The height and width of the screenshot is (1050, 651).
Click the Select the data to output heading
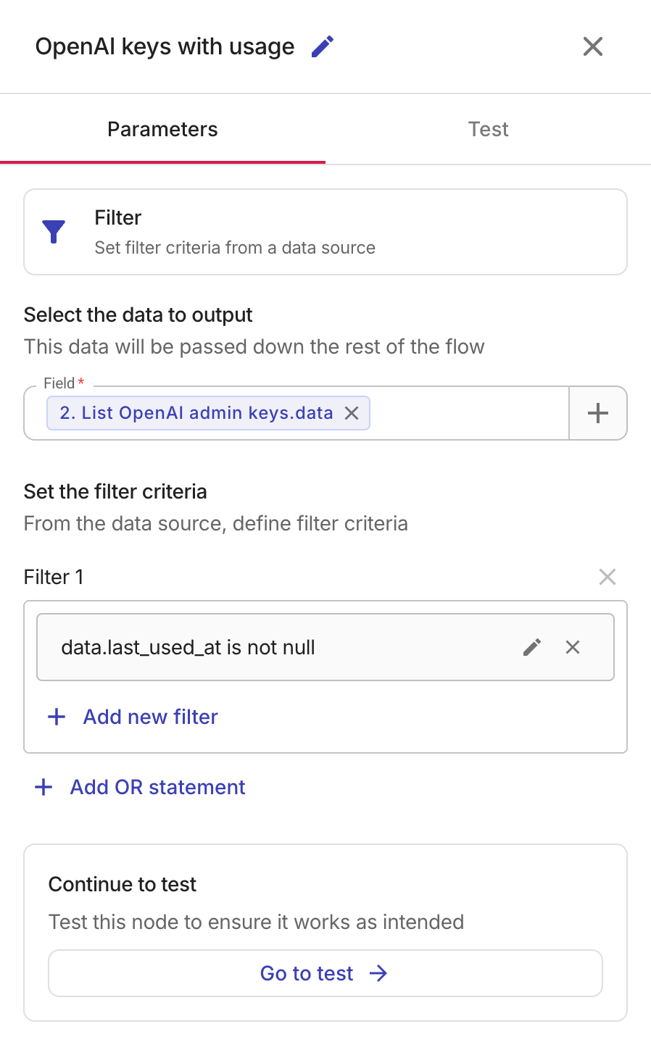[138, 314]
